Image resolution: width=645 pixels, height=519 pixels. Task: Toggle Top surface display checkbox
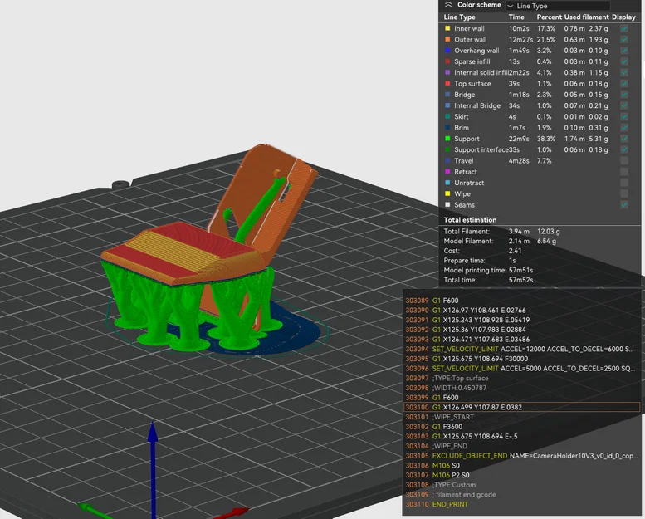624,84
